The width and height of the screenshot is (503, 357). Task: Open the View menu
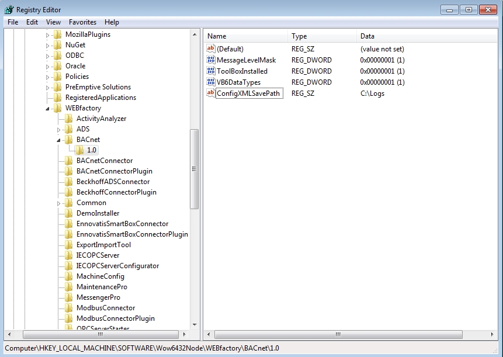pyautogui.click(x=53, y=22)
